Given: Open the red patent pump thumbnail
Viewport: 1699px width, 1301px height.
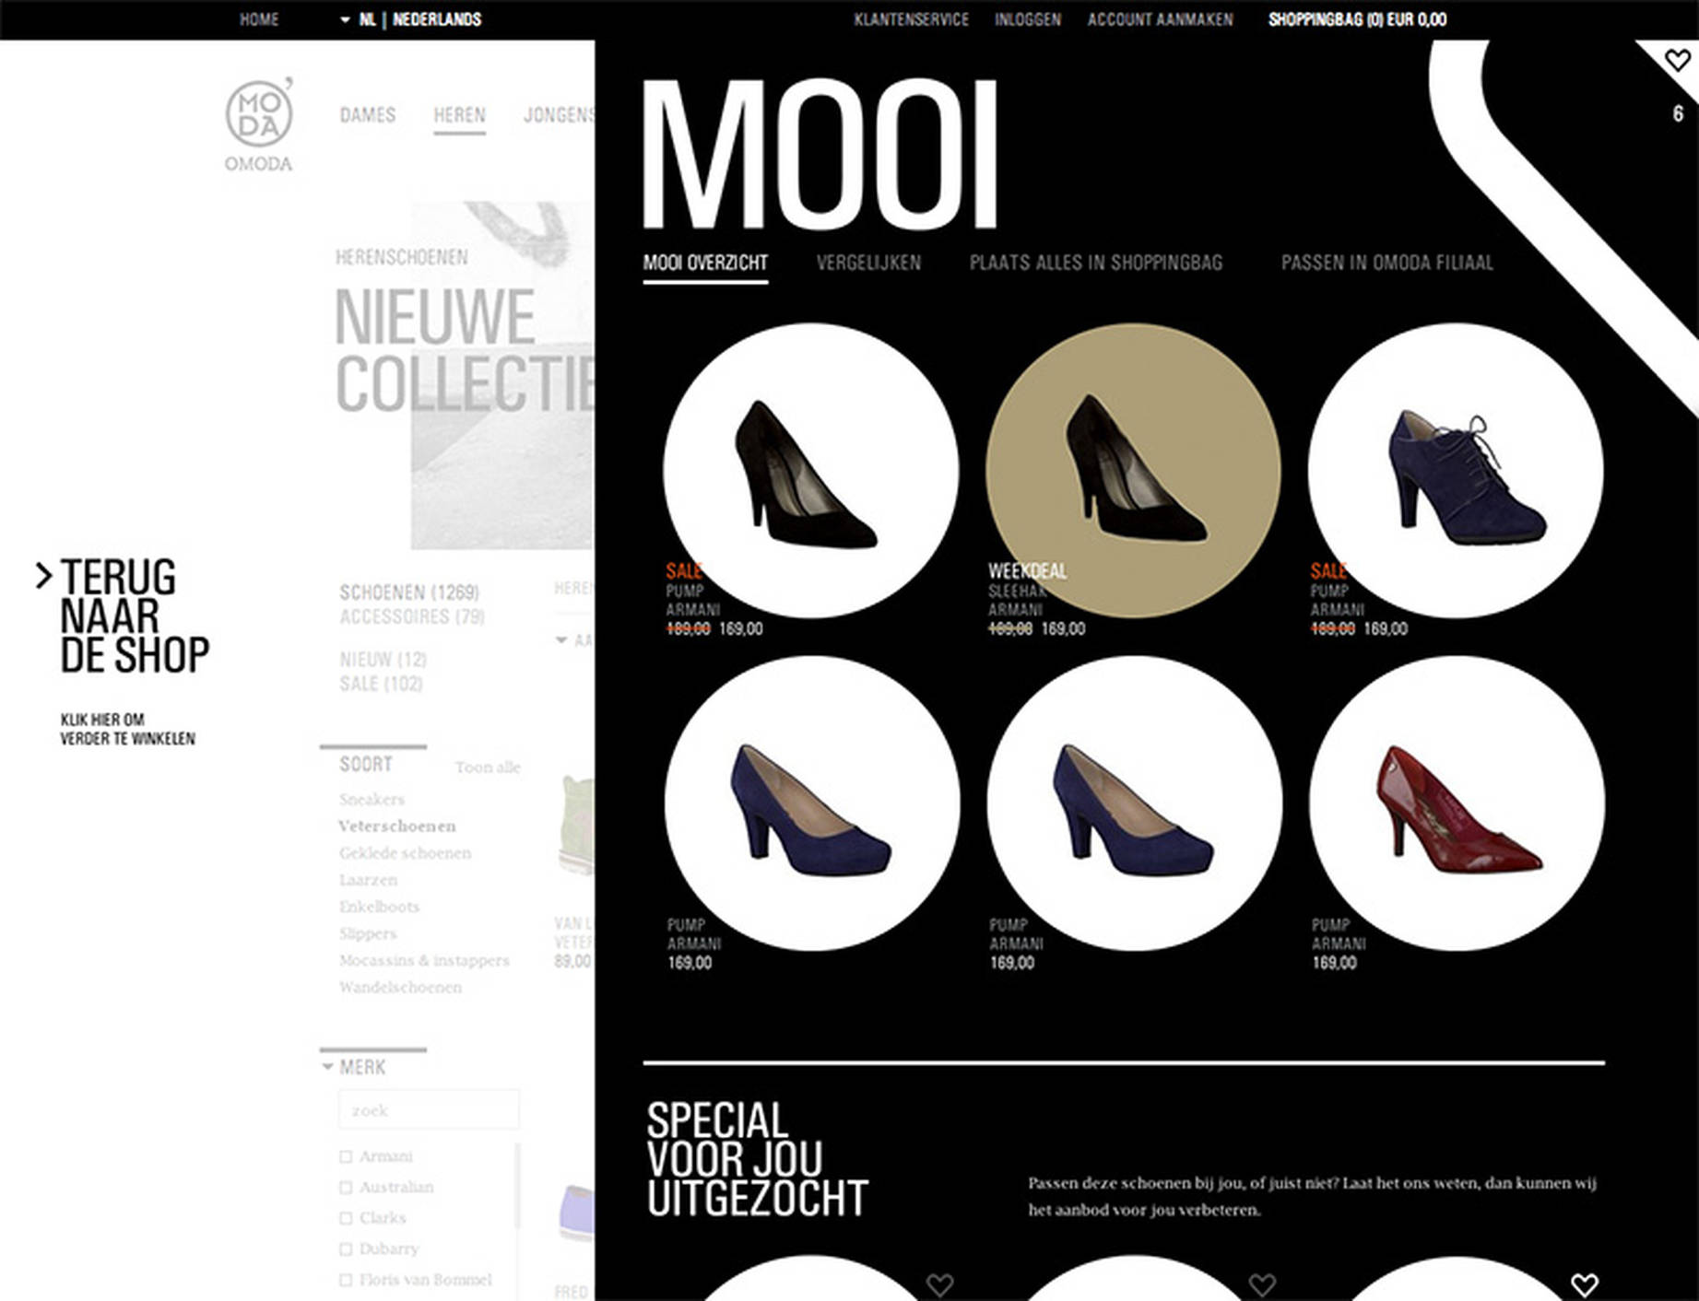Looking at the screenshot, I should coord(1457,803).
